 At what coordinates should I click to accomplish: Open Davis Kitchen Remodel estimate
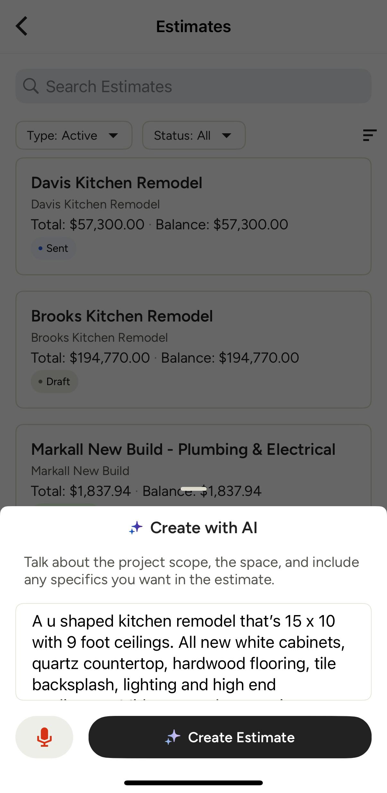point(193,206)
